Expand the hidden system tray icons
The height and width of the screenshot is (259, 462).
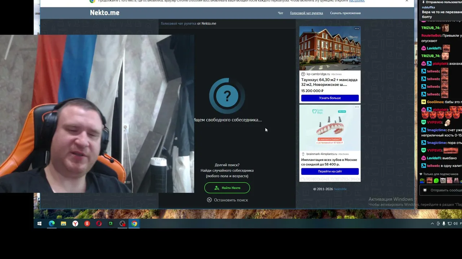pos(432,224)
